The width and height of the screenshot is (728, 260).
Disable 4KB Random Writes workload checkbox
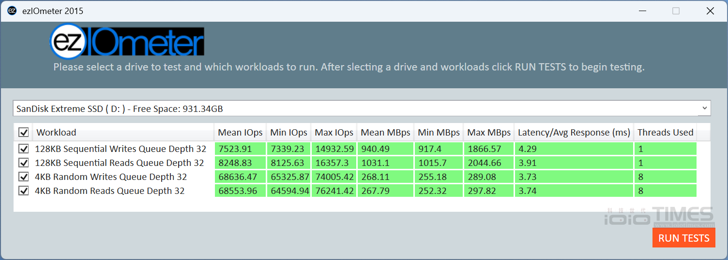pyautogui.click(x=23, y=177)
